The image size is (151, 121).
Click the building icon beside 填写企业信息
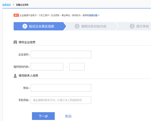[x=15, y=42]
